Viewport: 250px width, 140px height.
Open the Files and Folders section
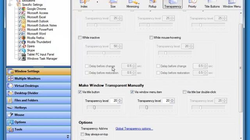tap(39, 100)
